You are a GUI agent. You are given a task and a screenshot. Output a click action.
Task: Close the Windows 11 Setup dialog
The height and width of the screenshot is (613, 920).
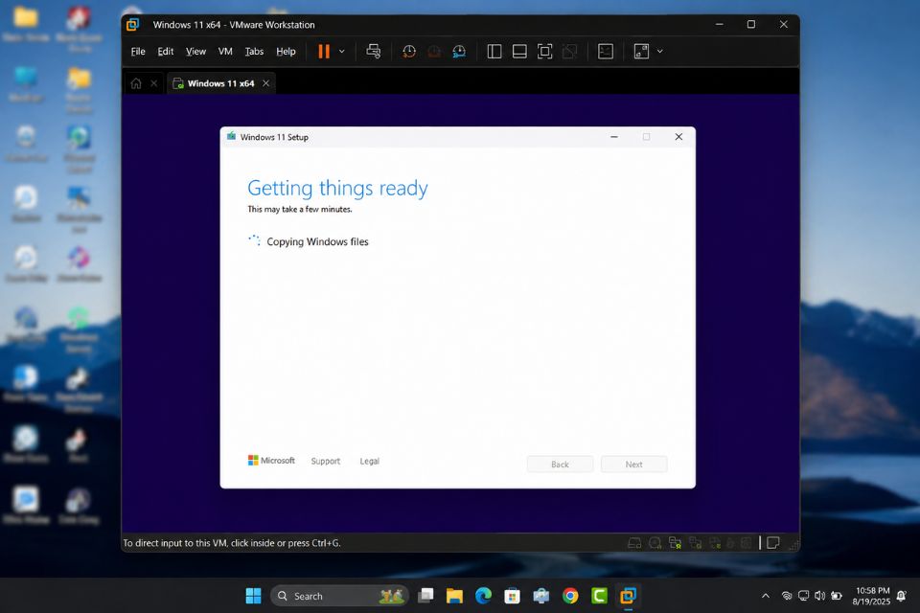[x=678, y=137]
